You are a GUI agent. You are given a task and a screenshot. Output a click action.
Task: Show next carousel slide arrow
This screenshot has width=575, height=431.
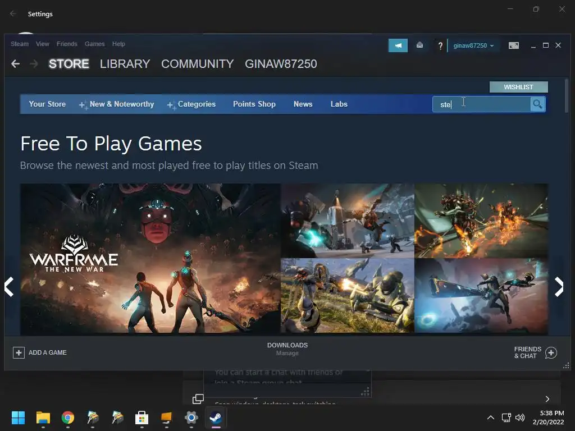pyautogui.click(x=559, y=286)
